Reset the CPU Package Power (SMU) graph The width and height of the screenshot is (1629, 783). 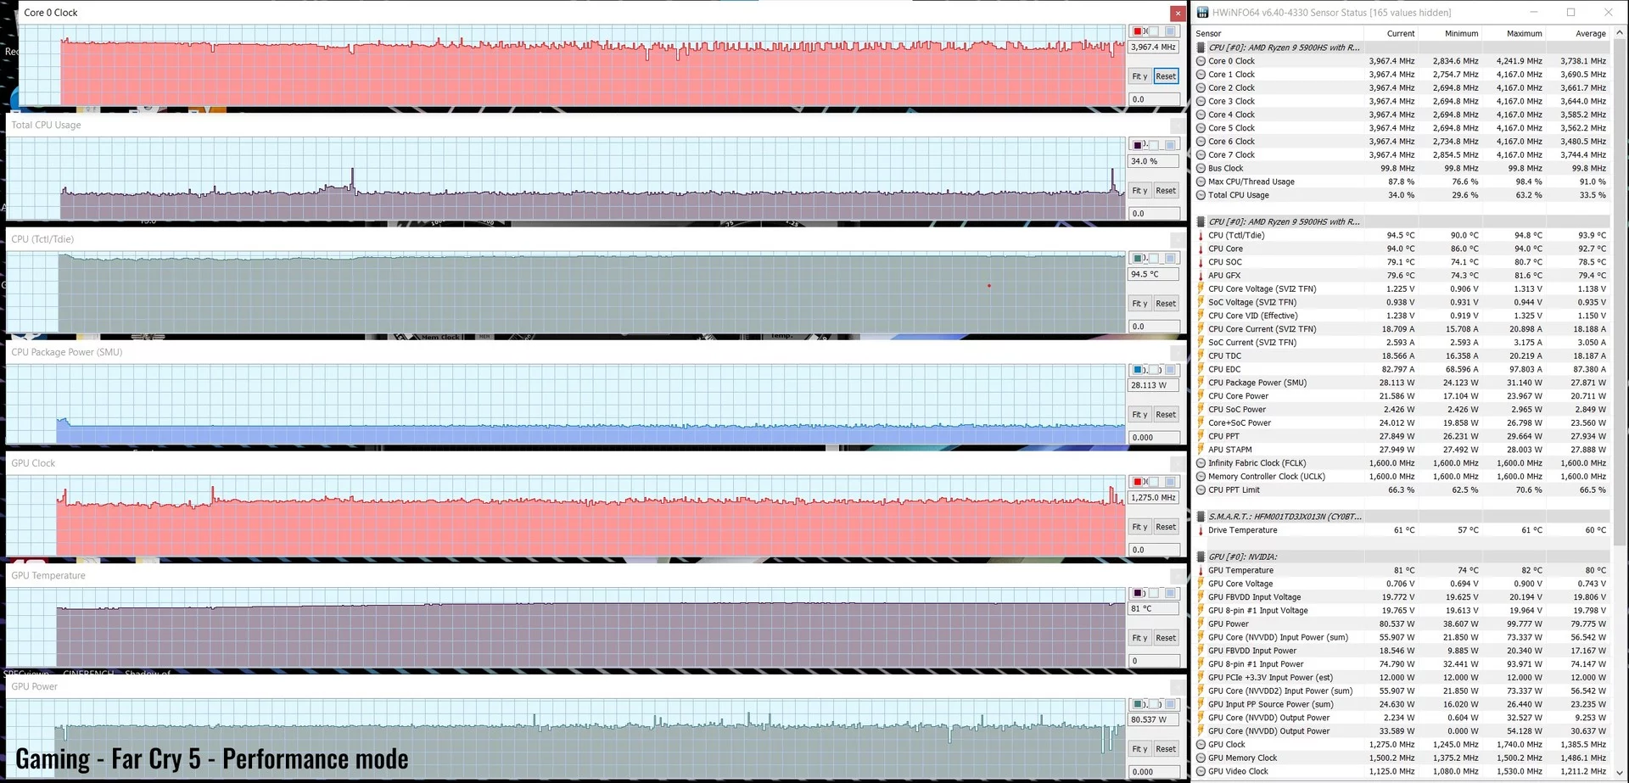(x=1166, y=415)
